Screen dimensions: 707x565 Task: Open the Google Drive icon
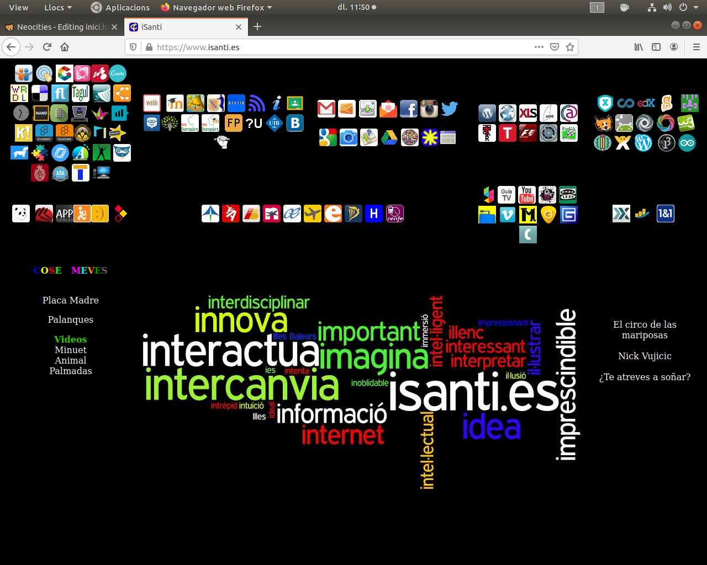tap(389, 137)
